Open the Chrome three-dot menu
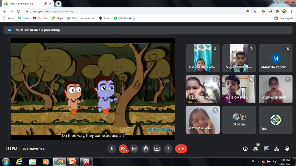Screen dimensions: 296x166 [291, 11]
